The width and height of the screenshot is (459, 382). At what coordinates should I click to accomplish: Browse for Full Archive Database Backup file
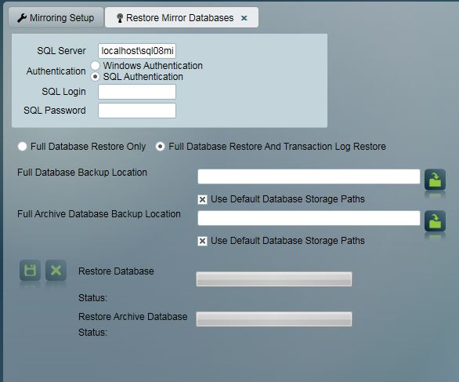pyautogui.click(x=435, y=221)
